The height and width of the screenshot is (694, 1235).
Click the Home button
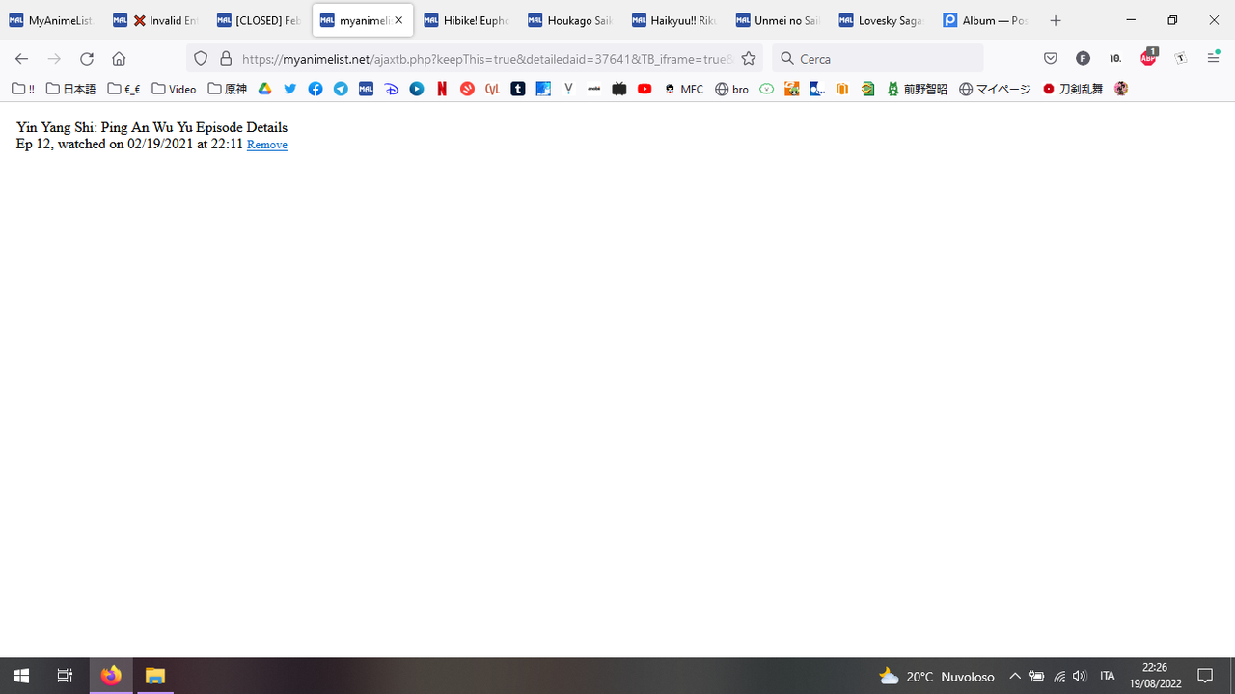[x=119, y=58]
